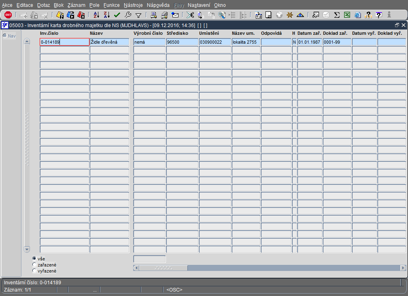This screenshot has width=408, height=296.
Task: Click the small field below Výrobní číslo column
Action: pos(149,259)
